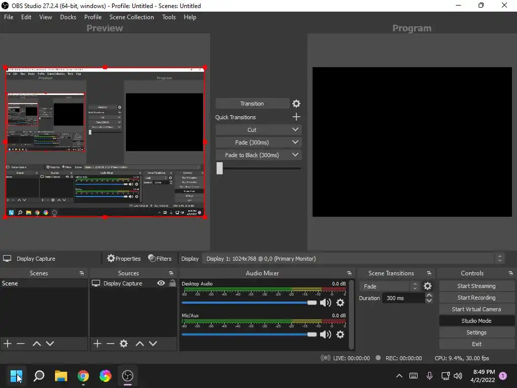The height and width of the screenshot is (388, 517).
Task: Expand Fade to Black (300ms) dropdown
Action: click(295, 155)
